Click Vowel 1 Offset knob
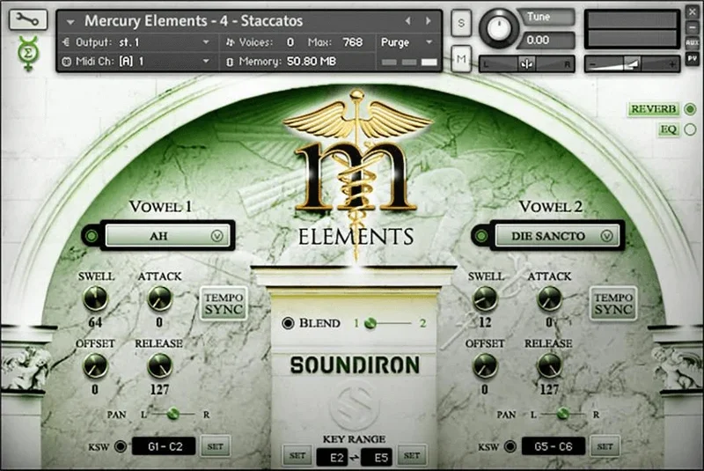Image resolution: width=704 pixels, height=471 pixels. coord(95,365)
